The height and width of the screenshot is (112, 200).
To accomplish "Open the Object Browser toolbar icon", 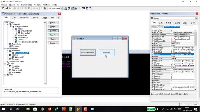I will point(83,8).
